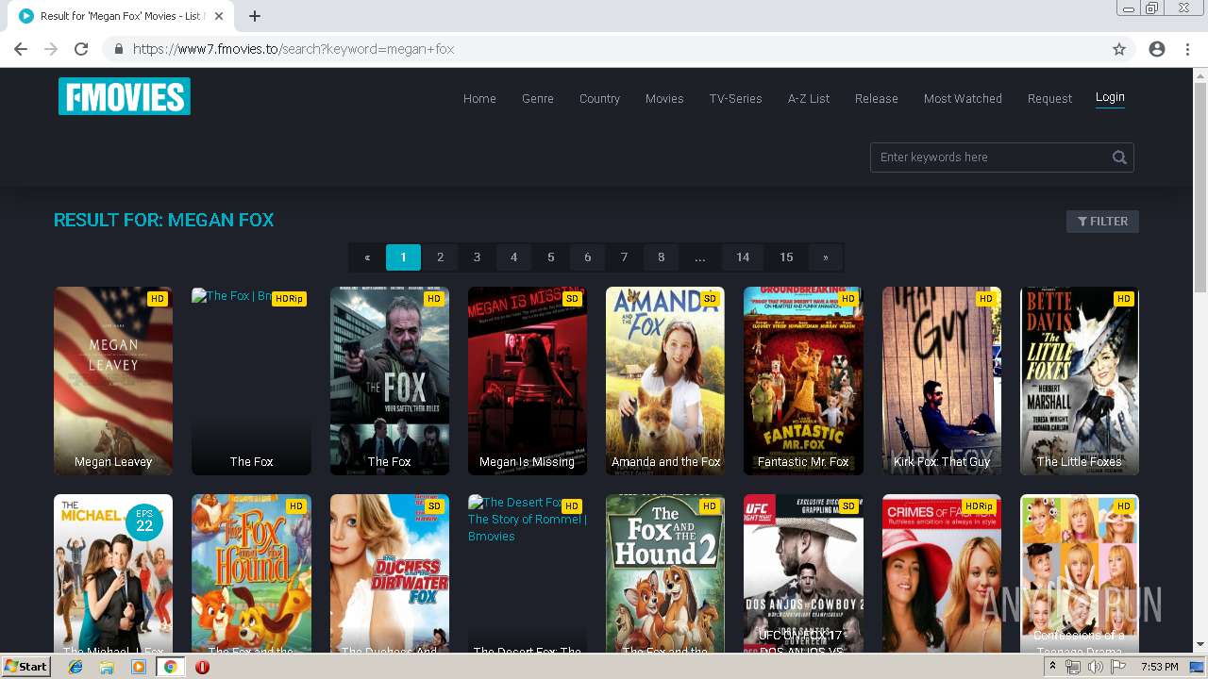Open Confessions of a Teenage Drama poster
This screenshot has width=1208, height=679.
[x=1080, y=573]
